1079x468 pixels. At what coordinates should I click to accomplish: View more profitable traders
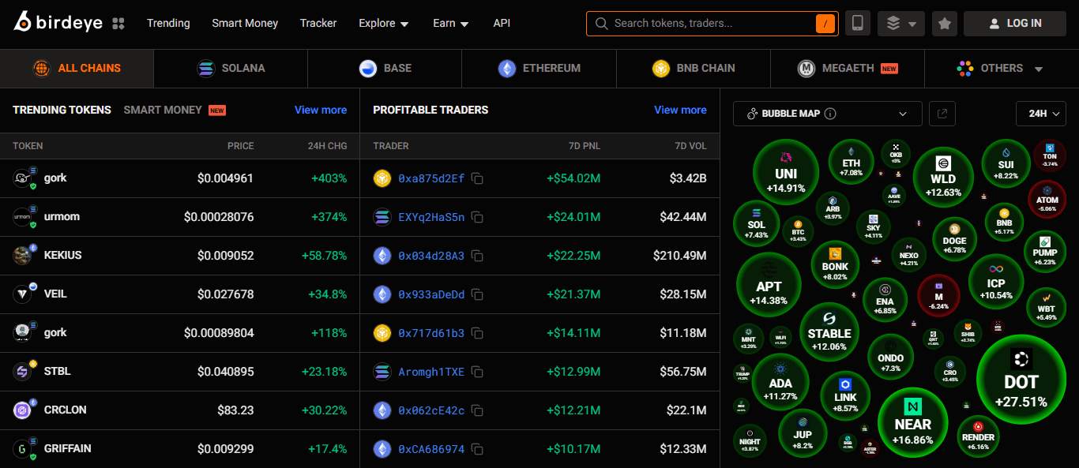tap(680, 110)
